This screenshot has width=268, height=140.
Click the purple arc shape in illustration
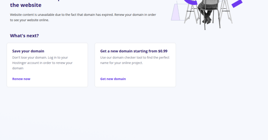click(x=190, y=2)
